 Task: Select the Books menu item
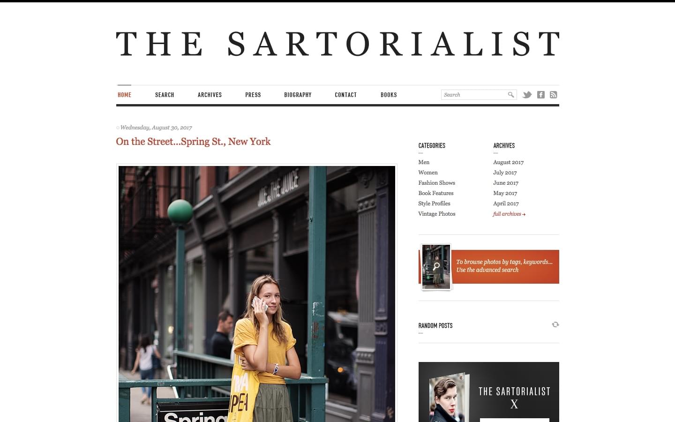389,95
